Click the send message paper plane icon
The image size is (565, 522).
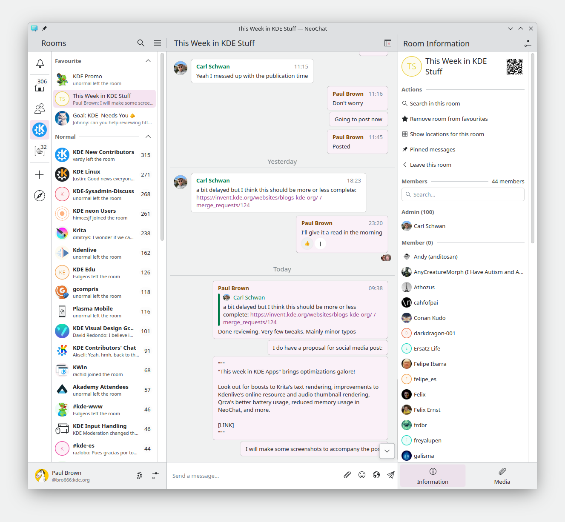click(x=391, y=475)
